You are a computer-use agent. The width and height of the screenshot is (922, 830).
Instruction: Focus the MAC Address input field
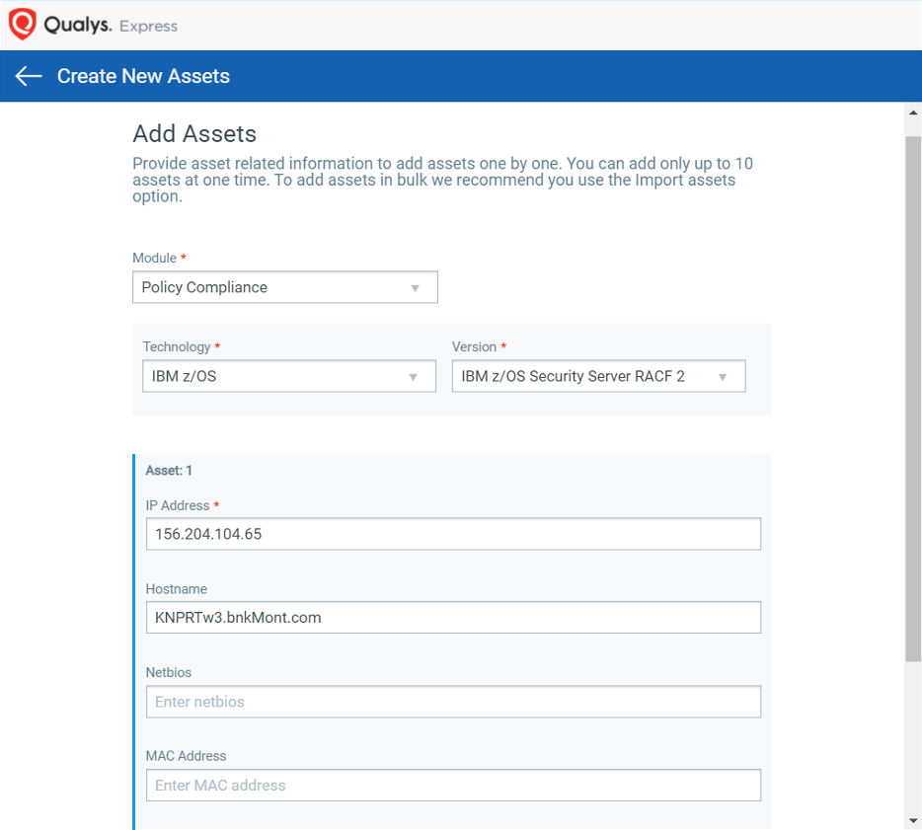coord(453,786)
